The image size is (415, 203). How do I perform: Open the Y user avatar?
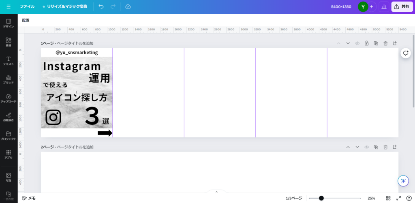[x=363, y=6]
